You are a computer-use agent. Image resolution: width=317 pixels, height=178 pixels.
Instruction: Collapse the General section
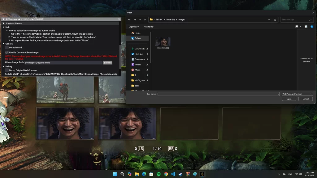tap(3, 44)
